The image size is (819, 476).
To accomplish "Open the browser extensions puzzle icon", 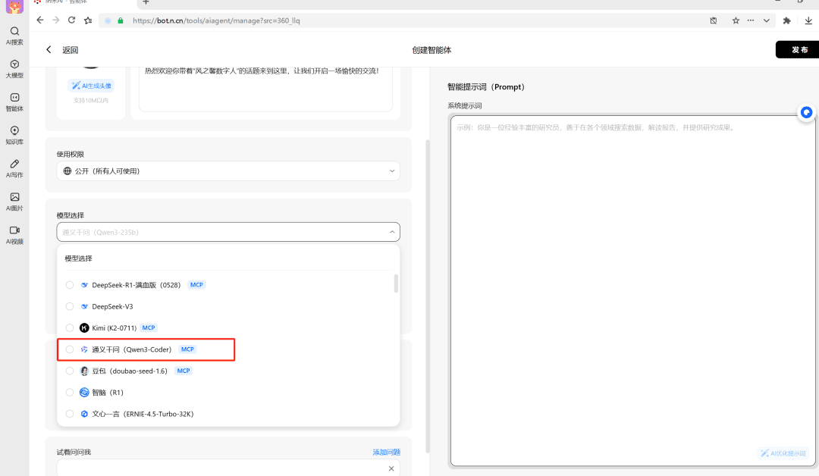I will (x=786, y=20).
